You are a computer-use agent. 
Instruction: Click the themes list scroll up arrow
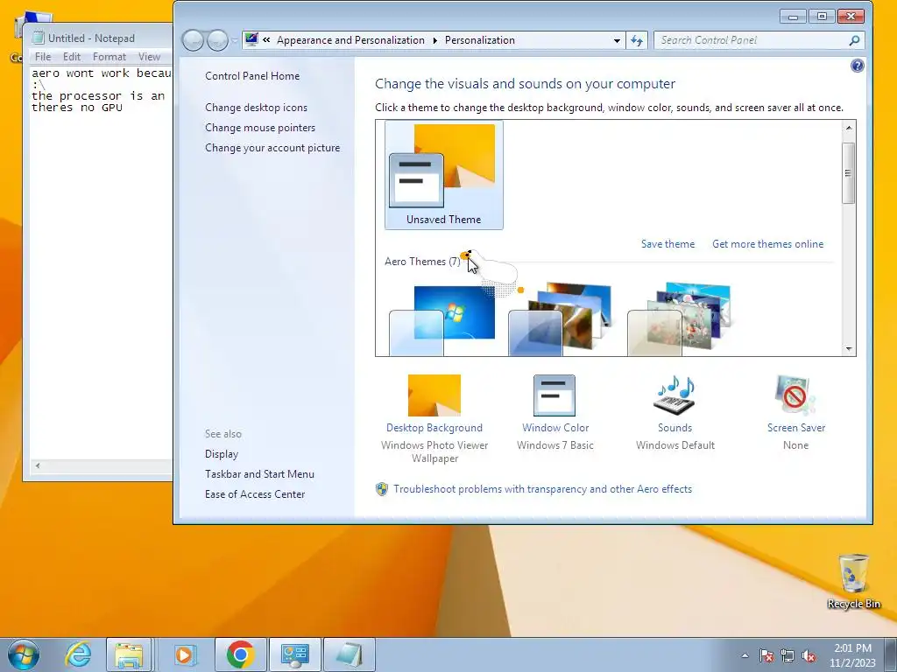pos(849,128)
